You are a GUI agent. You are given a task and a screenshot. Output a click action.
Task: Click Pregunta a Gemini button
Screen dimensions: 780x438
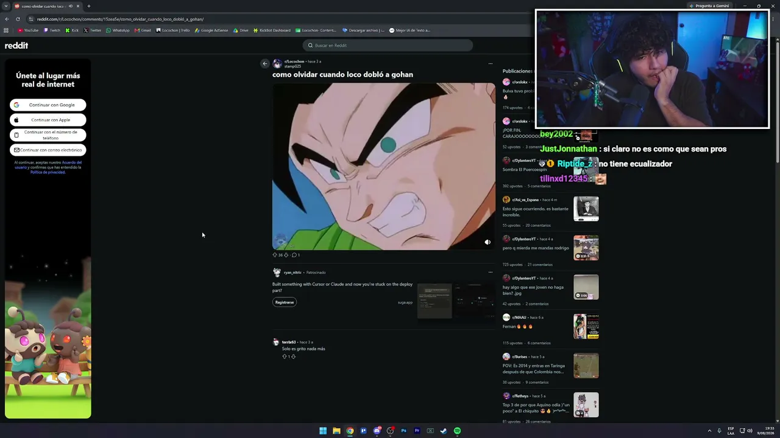click(x=709, y=6)
